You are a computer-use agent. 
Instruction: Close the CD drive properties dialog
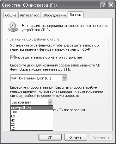pos(111,5)
